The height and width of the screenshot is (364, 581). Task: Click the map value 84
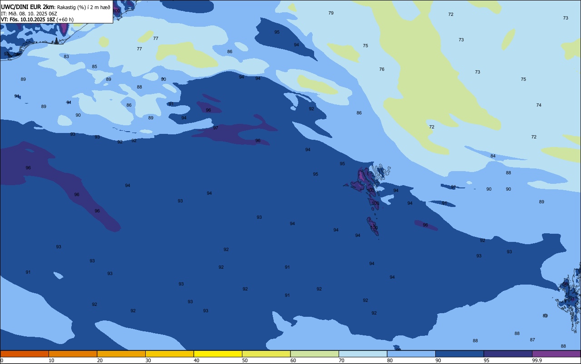(493, 156)
